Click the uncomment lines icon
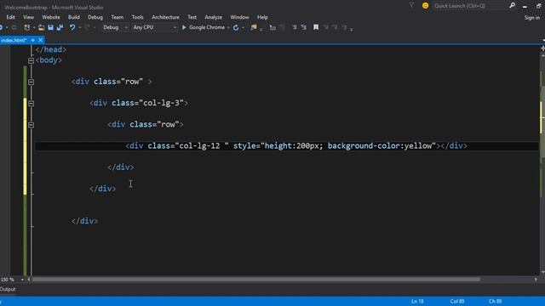545x306 pixels. [x=304, y=27]
